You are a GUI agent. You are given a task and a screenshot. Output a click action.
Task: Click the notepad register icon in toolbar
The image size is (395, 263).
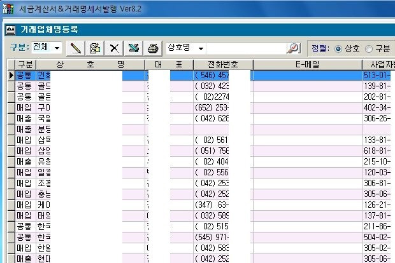[95, 48]
